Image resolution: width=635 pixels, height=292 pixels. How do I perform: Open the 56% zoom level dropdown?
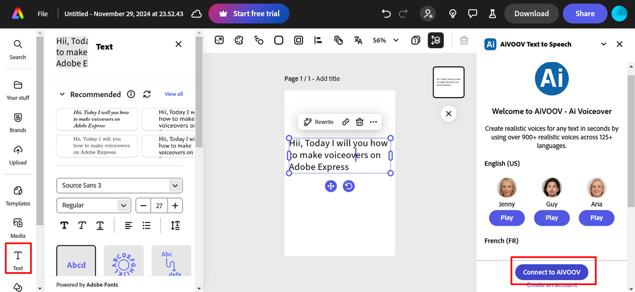385,40
